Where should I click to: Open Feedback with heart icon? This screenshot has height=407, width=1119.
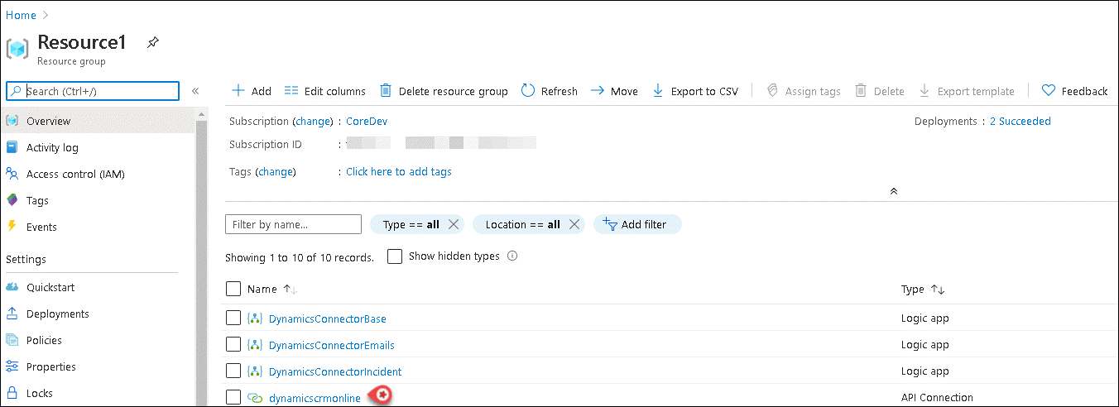click(x=1073, y=91)
